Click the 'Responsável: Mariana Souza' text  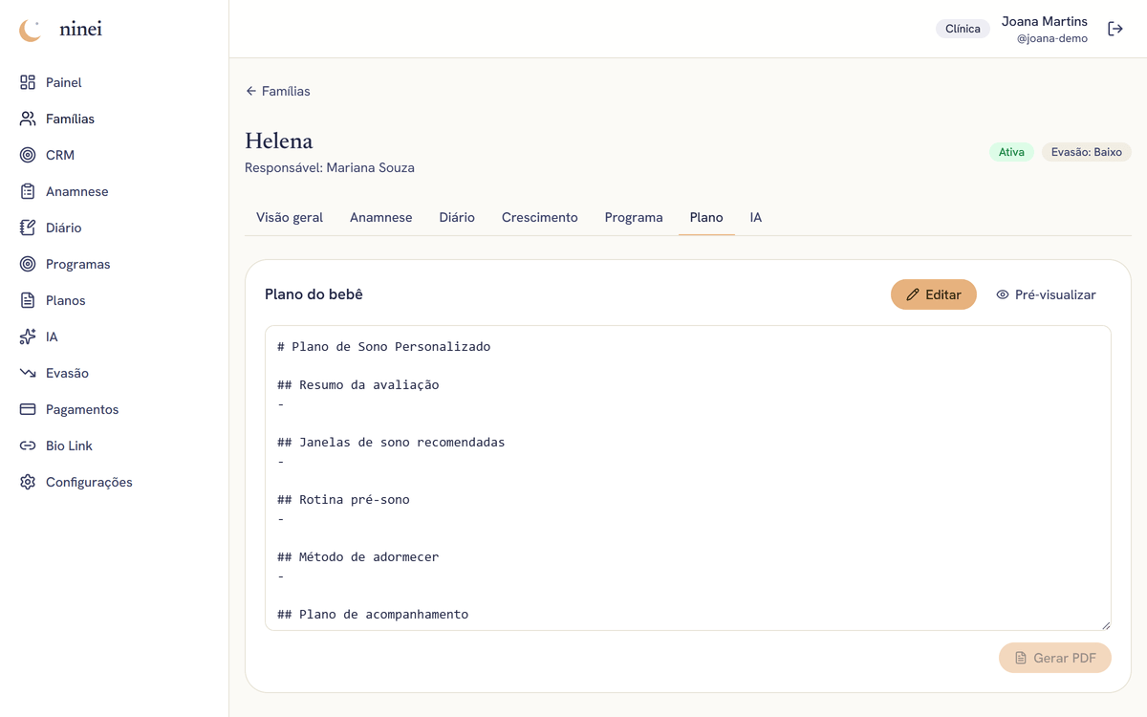click(x=330, y=167)
